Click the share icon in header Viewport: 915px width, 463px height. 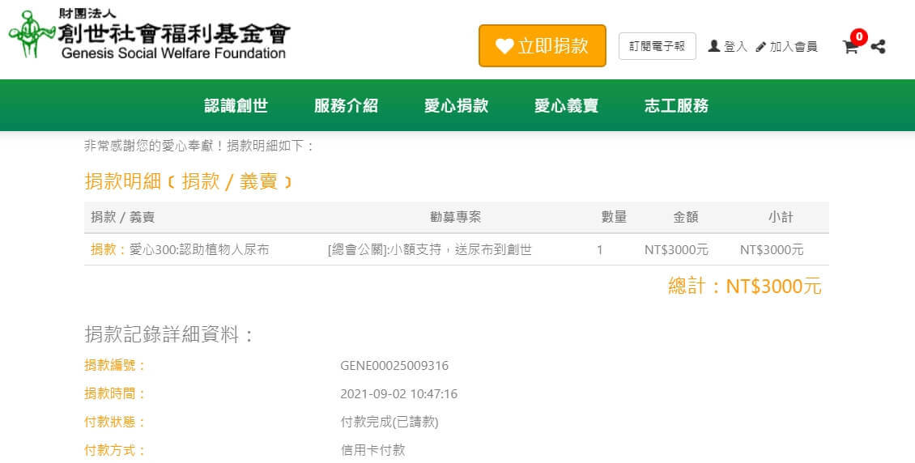click(x=878, y=47)
